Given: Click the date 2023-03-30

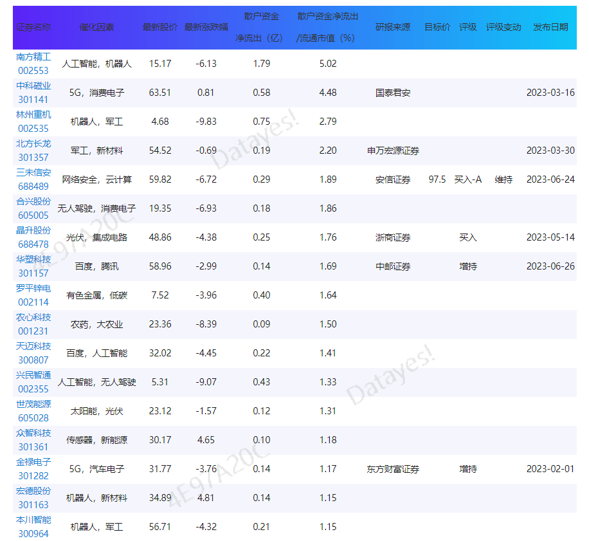Looking at the screenshot, I should pyautogui.click(x=550, y=151).
